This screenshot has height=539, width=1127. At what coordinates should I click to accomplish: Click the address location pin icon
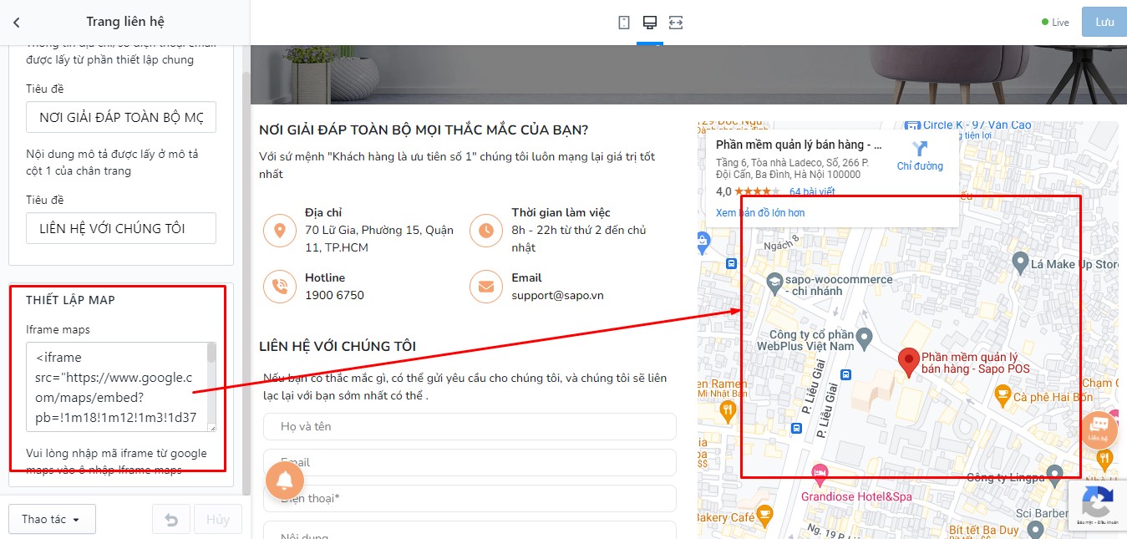pyautogui.click(x=279, y=230)
